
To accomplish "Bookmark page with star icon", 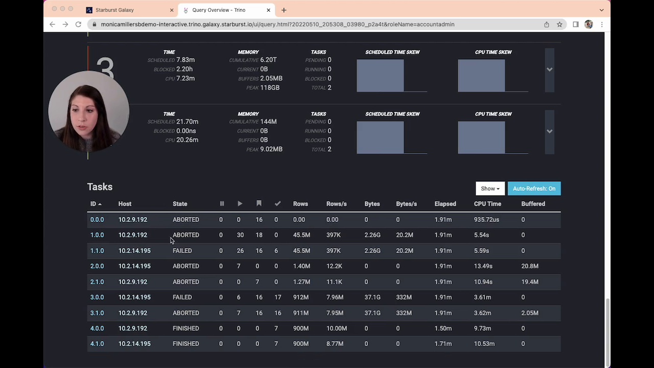I will click(559, 24).
